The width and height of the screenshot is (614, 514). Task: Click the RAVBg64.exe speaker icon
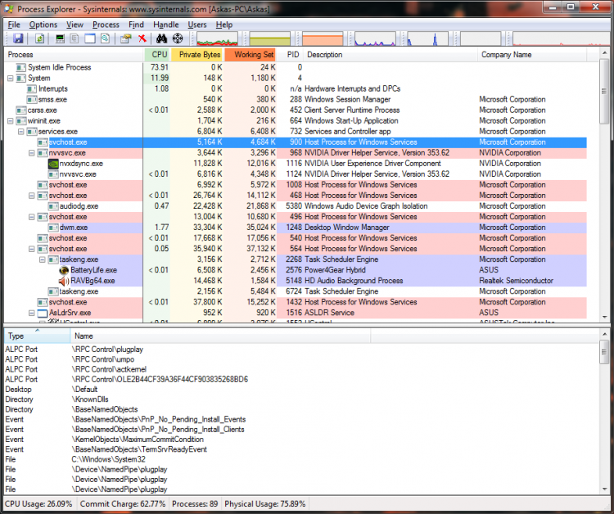[x=64, y=281]
